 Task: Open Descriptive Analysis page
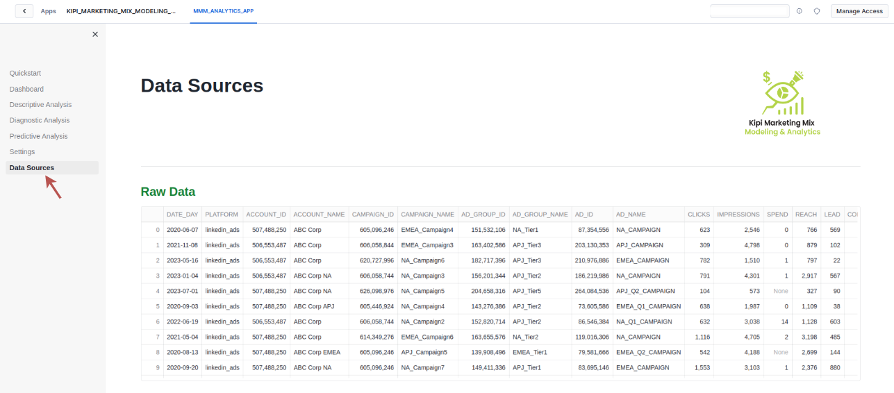coord(40,105)
